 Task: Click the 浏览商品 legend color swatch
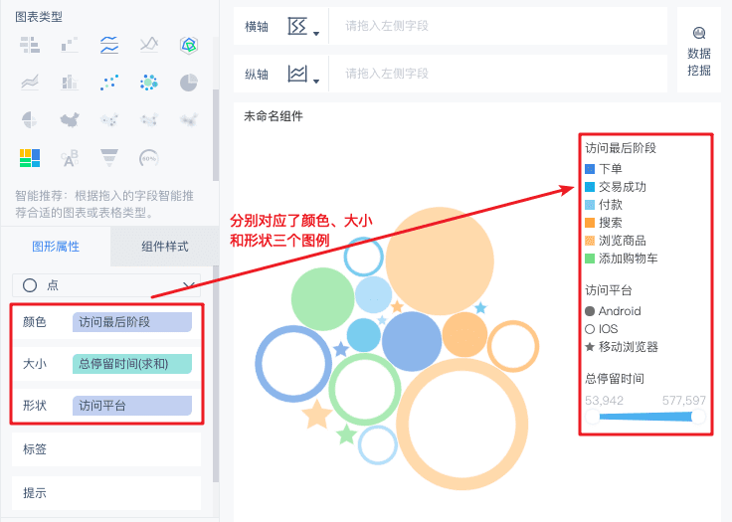[590, 241]
